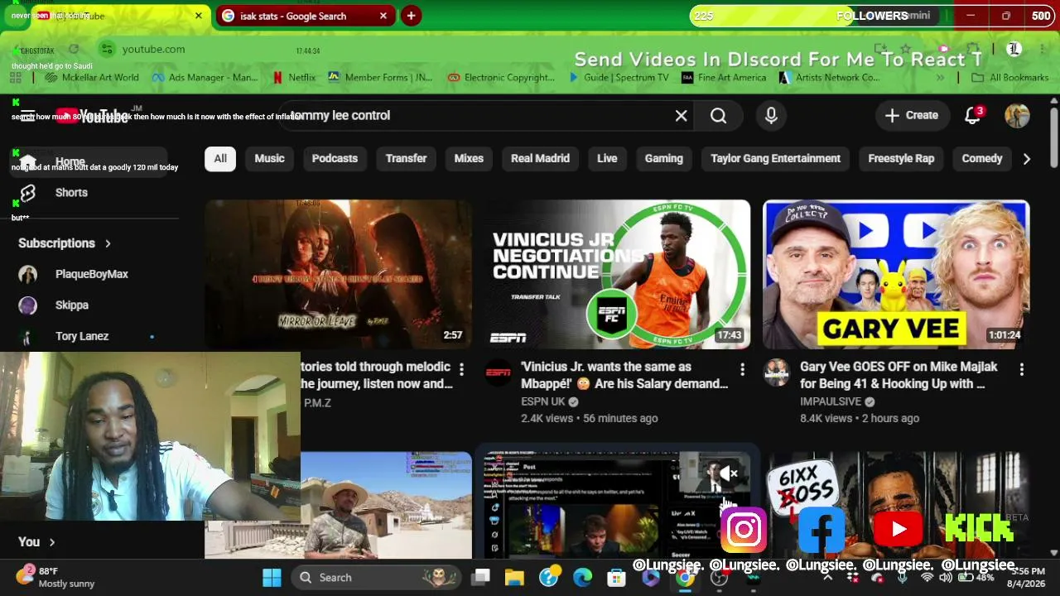Open the Ads Manager bookmark
This screenshot has width=1060, height=596.
pos(205,78)
